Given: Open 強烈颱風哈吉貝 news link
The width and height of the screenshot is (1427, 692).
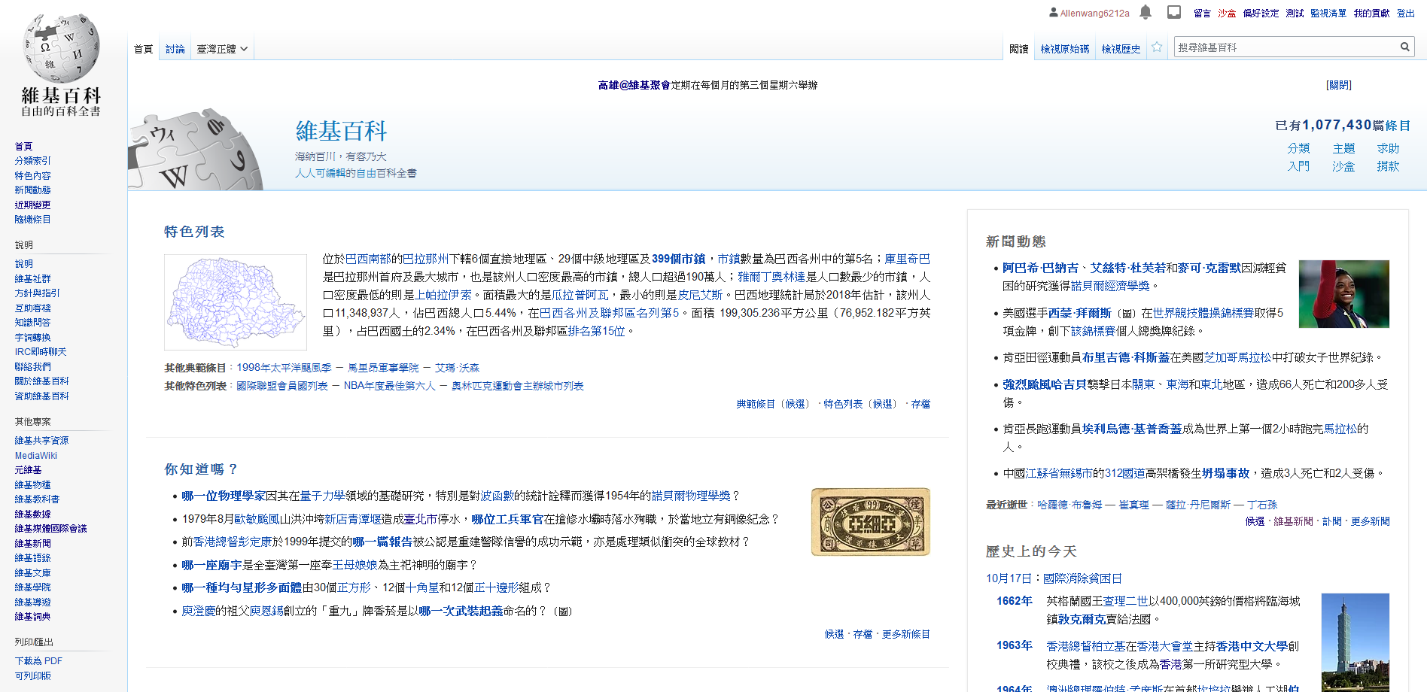Looking at the screenshot, I should (x=1045, y=384).
